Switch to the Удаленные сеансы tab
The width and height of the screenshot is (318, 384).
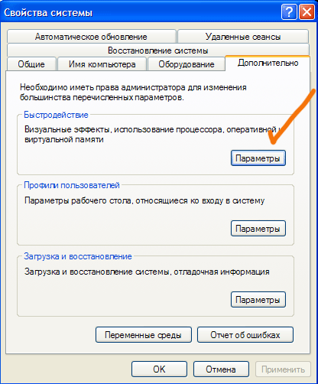click(x=243, y=37)
